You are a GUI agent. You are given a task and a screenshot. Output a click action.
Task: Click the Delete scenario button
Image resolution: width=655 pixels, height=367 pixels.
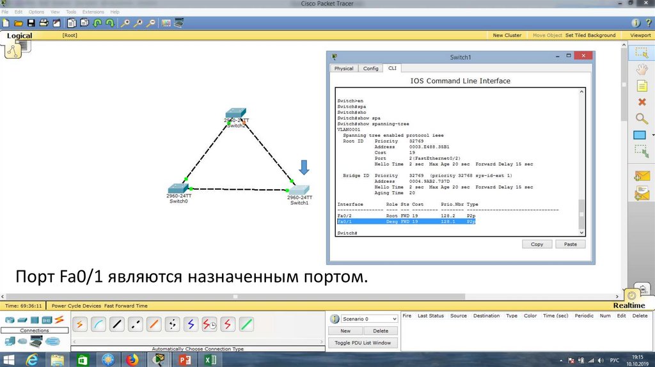pyautogui.click(x=380, y=331)
